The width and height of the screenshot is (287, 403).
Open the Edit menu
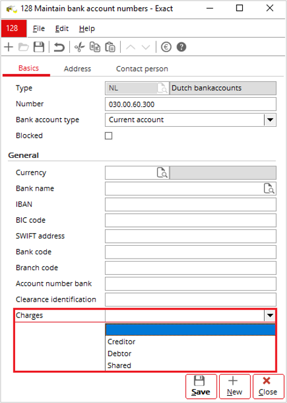(x=62, y=29)
